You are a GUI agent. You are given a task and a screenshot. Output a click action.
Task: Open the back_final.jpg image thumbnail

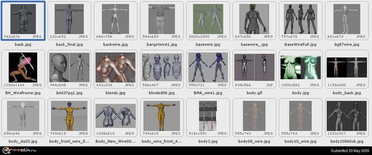click(69, 19)
